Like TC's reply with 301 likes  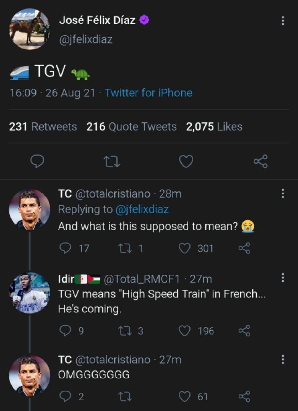tap(184, 248)
